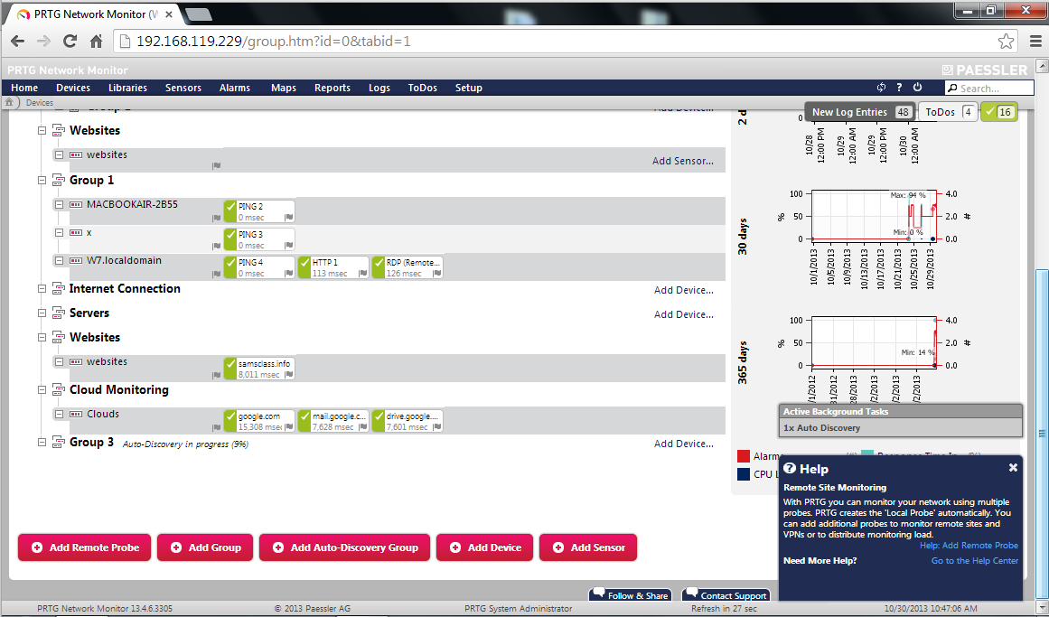The height and width of the screenshot is (617, 1049).
Task: Open the Reports menu
Action: [x=332, y=88]
